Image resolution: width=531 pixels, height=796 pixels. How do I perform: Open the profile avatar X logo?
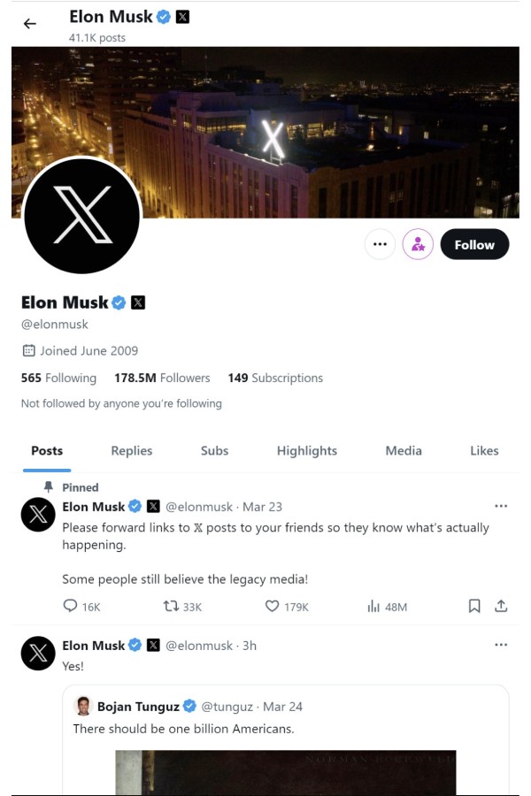pos(82,217)
